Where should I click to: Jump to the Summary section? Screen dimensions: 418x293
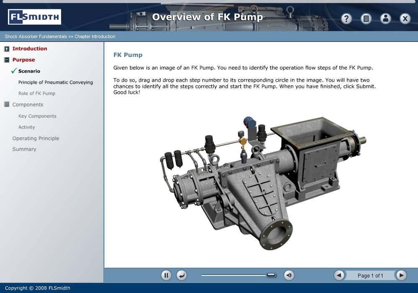(24, 149)
